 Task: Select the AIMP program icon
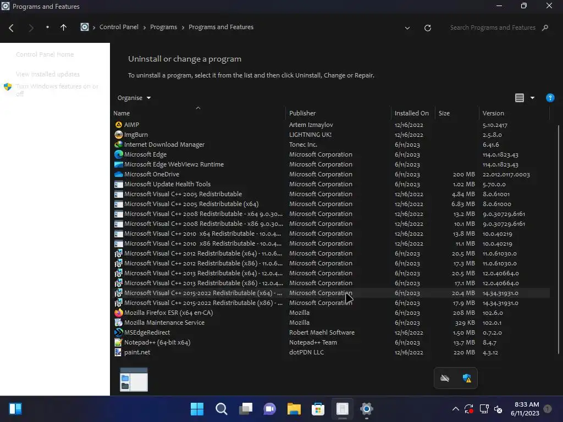click(119, 125)
